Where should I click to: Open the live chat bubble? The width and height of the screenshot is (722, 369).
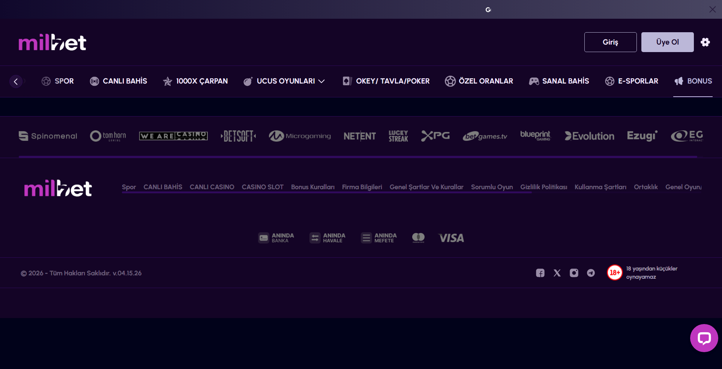click(704, 338)
